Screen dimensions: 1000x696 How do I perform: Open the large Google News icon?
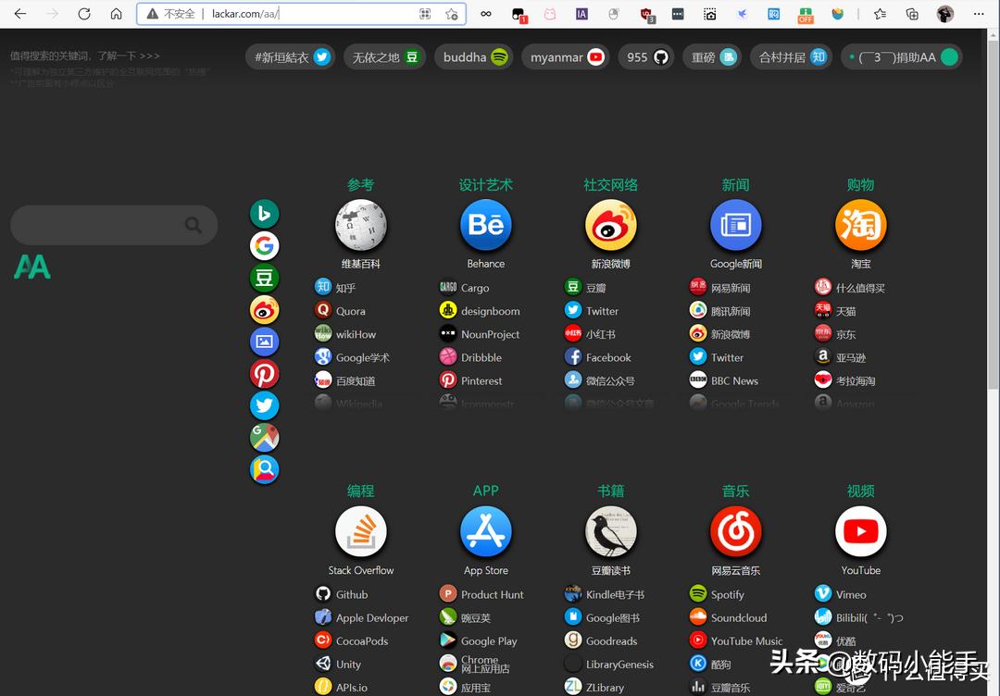[736, 224]
